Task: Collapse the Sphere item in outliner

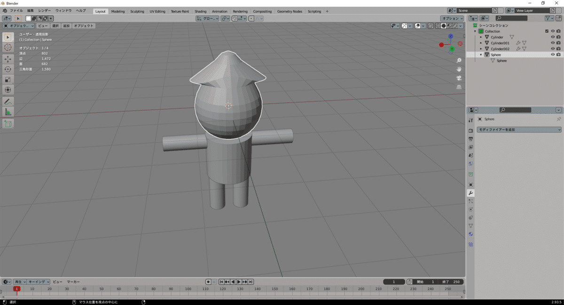Action: (481, 54)
